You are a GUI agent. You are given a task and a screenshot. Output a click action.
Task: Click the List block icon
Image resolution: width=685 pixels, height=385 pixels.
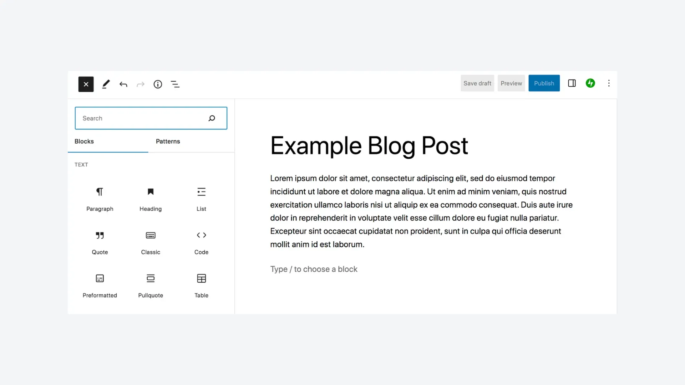[x=201, y=192]
